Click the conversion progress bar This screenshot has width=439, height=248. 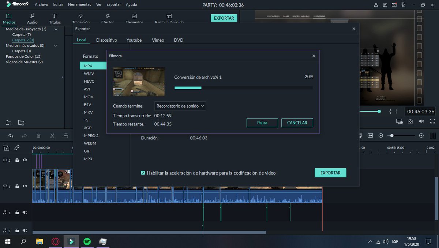coord(244,88)
